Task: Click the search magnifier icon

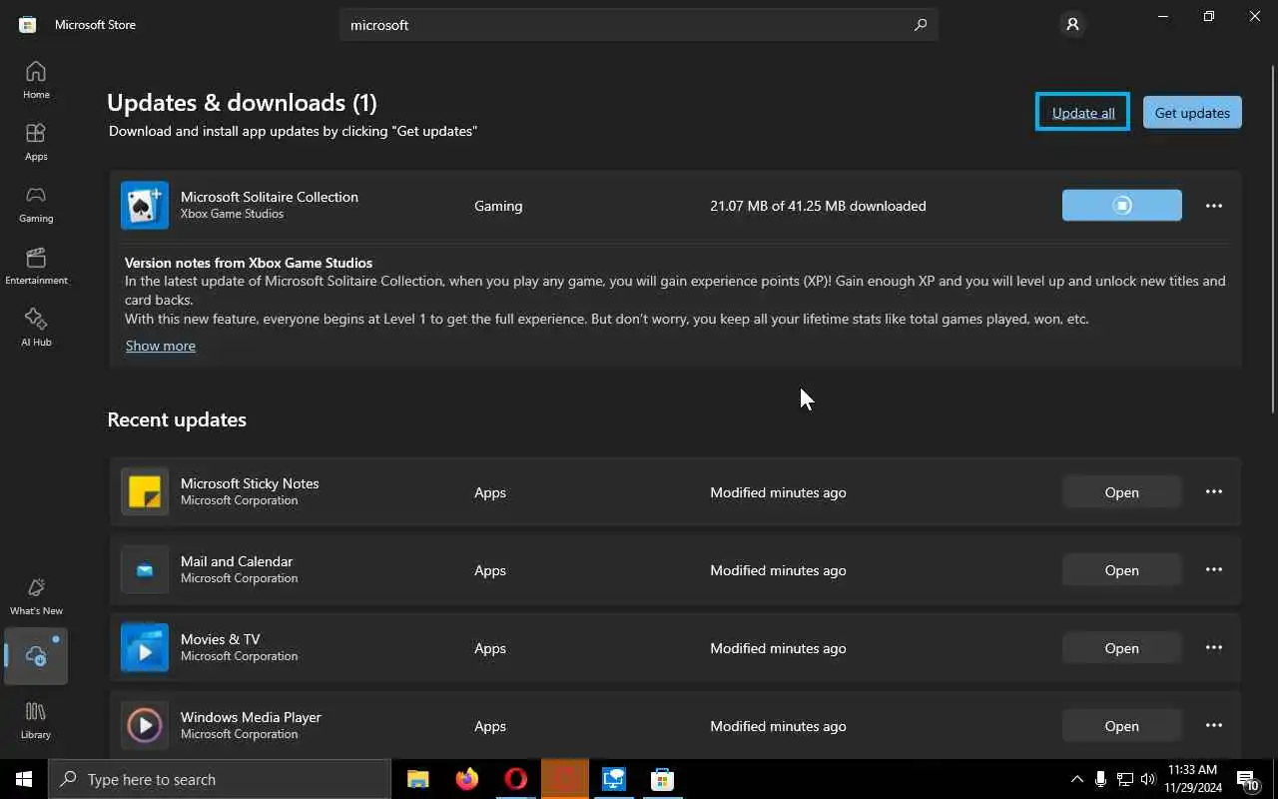Action: [x=921, y=25]
